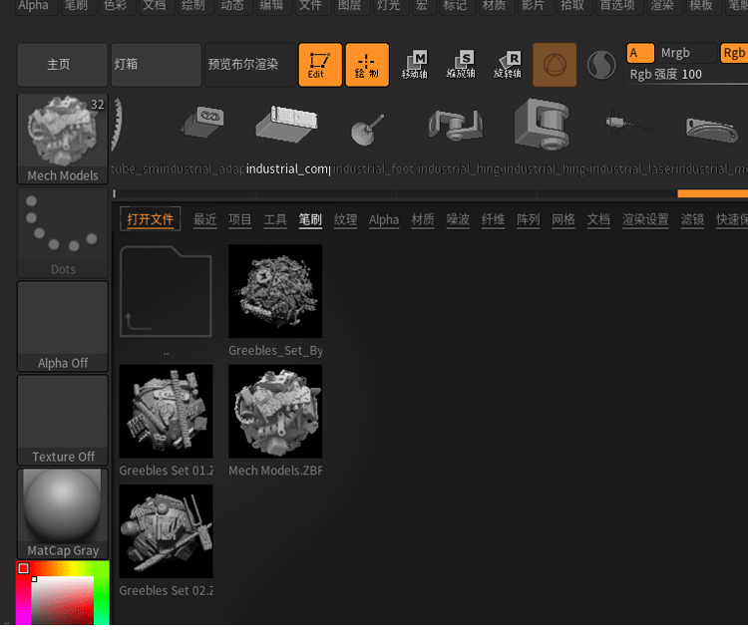Toggle the Draw (绘制) mode button
This screenshot has width=748, height=642.
click(x=367, y=65)
